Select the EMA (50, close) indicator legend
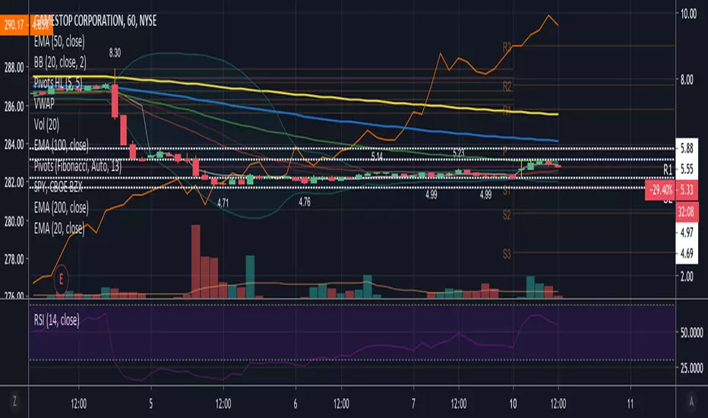708x418 pixels. click(59, 42)
